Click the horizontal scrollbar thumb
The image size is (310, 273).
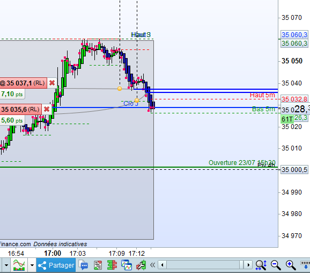pos(241,265)
